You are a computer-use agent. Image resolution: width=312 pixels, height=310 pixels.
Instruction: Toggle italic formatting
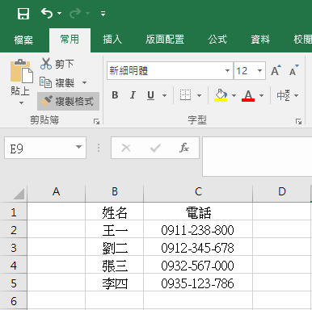click(133, 95)
